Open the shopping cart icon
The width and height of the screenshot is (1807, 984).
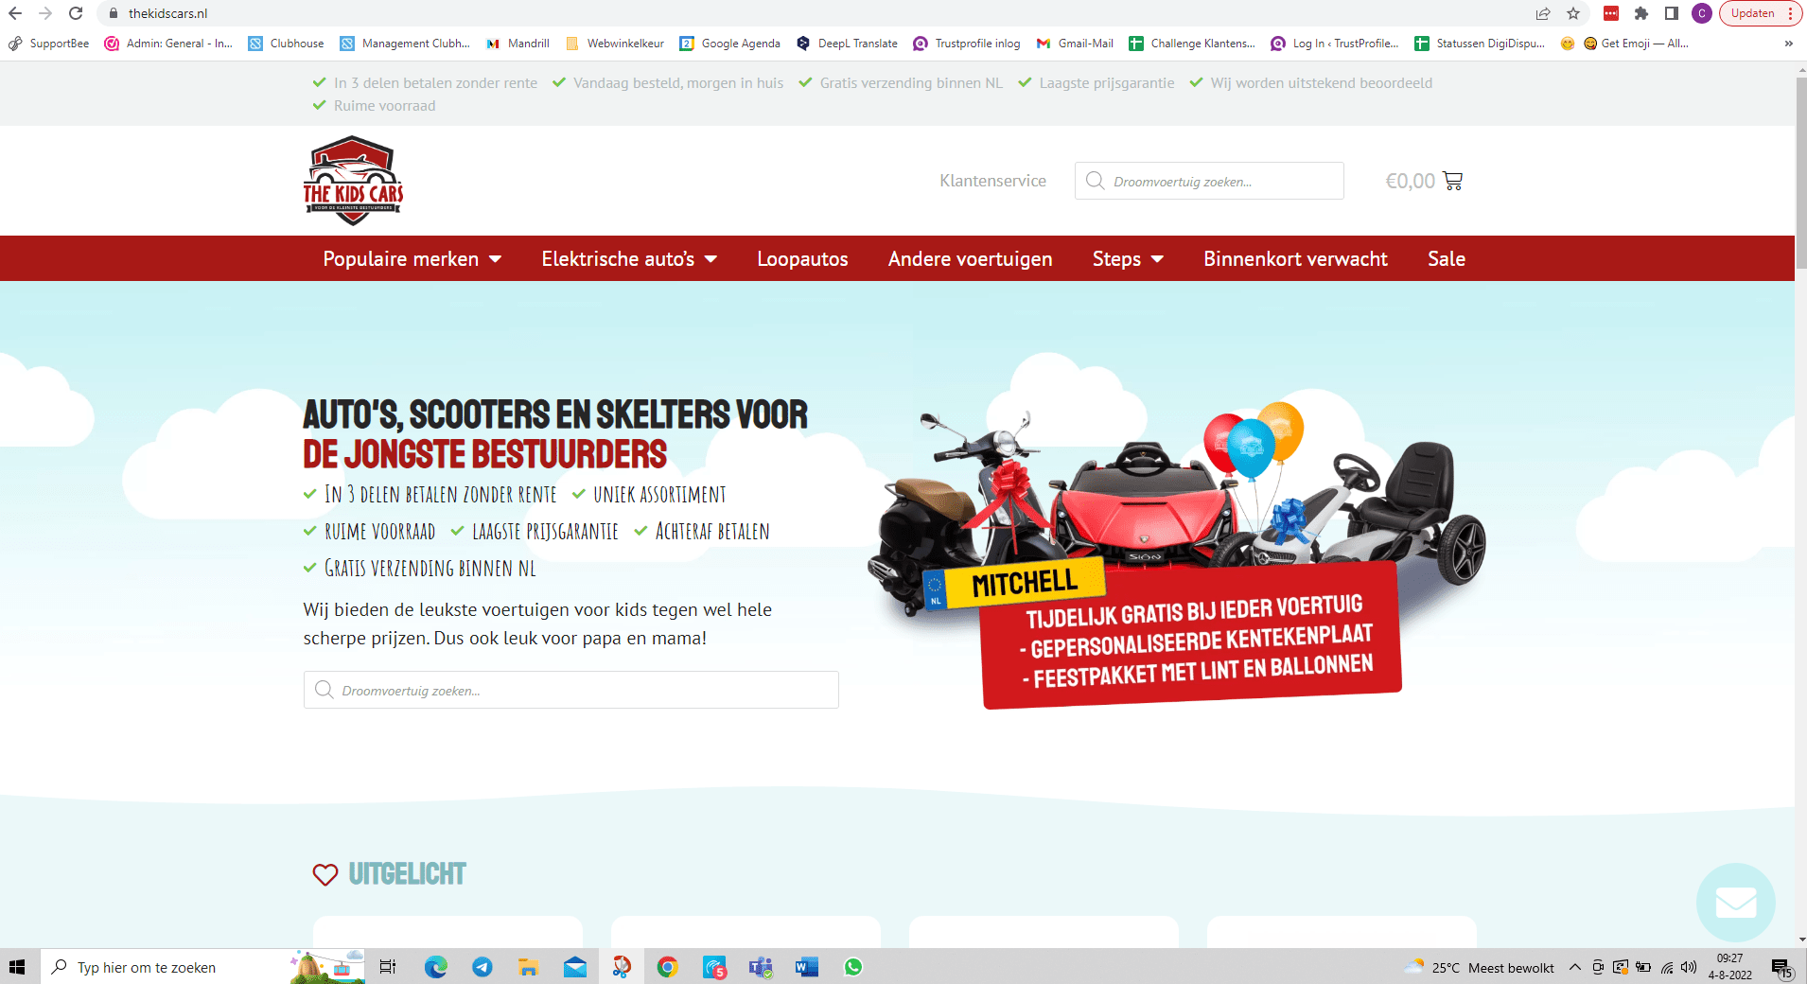click(x=1452, y=181)
